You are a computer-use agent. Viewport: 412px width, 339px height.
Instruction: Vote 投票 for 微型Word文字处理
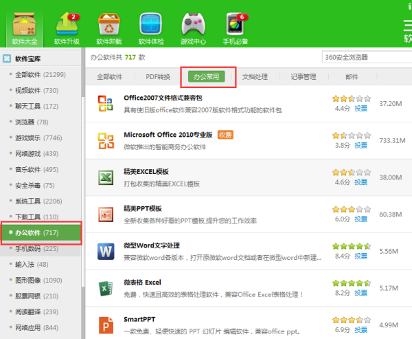click(360, 256)
